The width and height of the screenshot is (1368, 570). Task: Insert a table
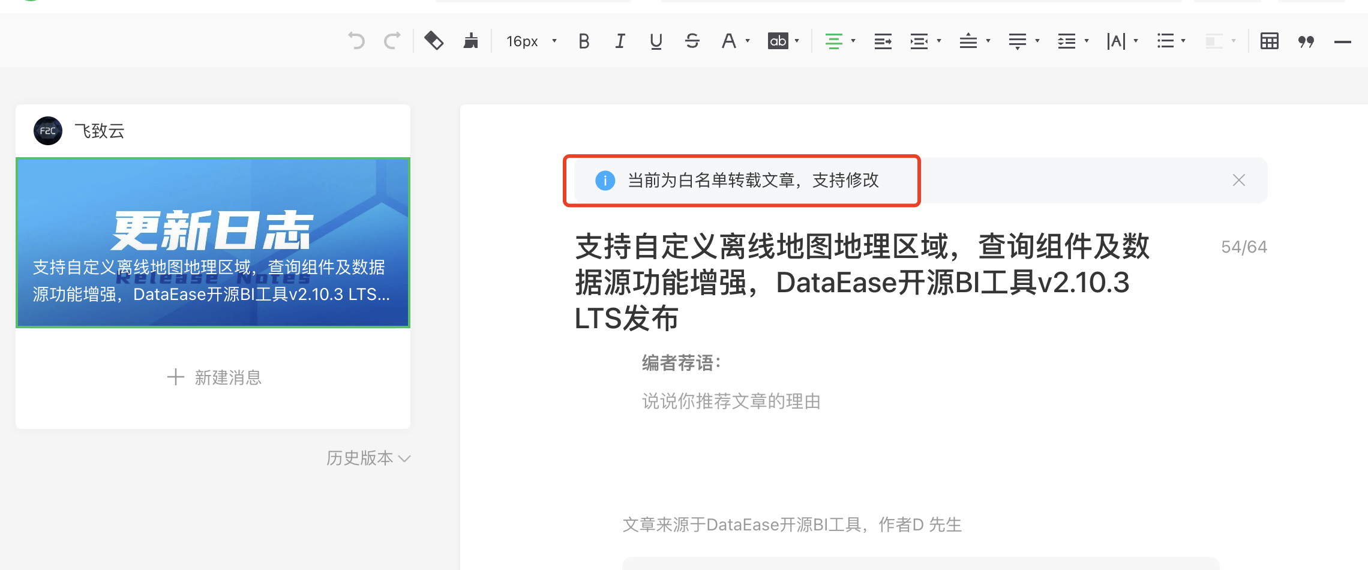tap(1270, 41)
